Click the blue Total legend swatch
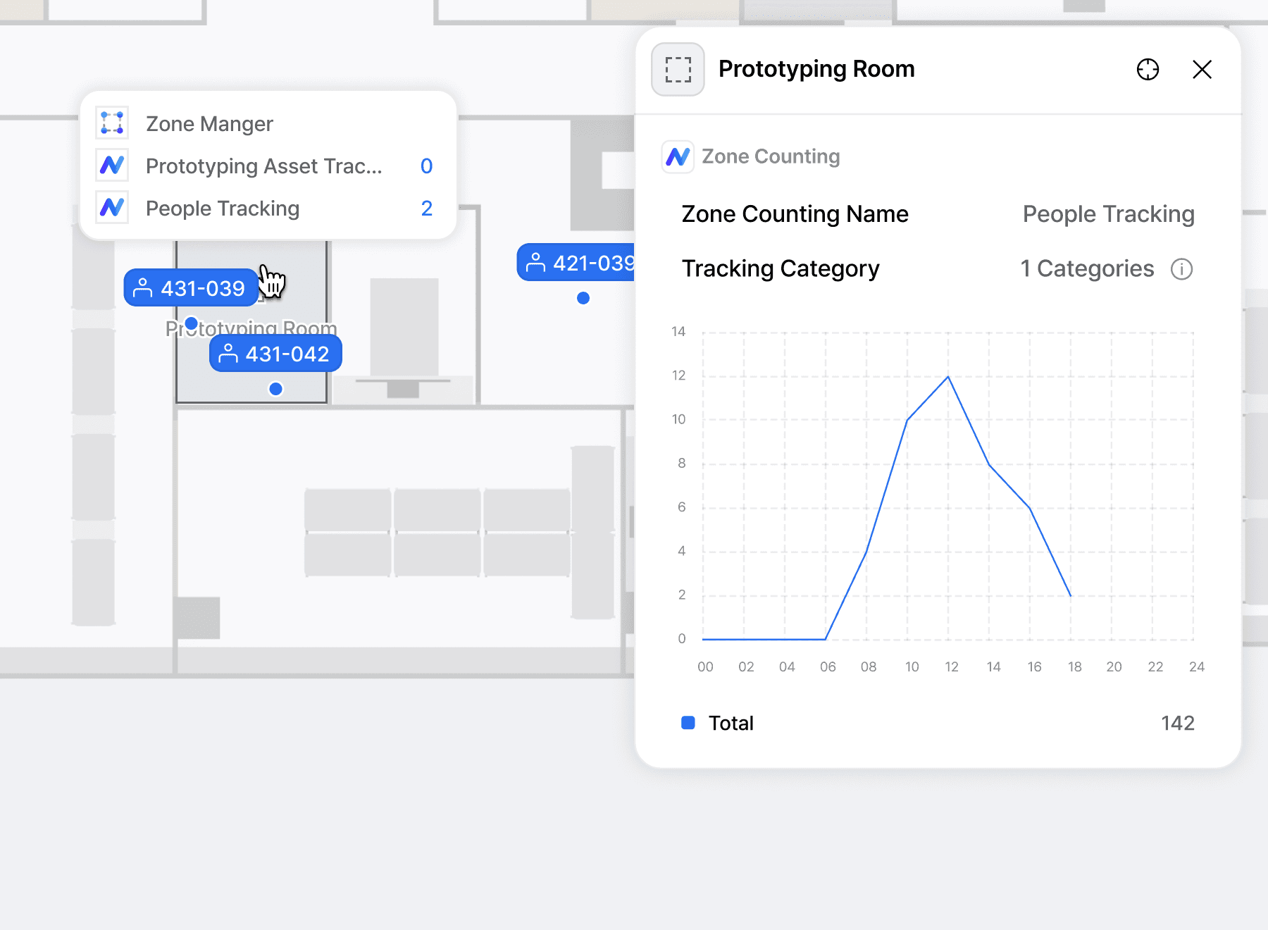The width and height of the screenshot is (1268, 930). pos(688,723)
